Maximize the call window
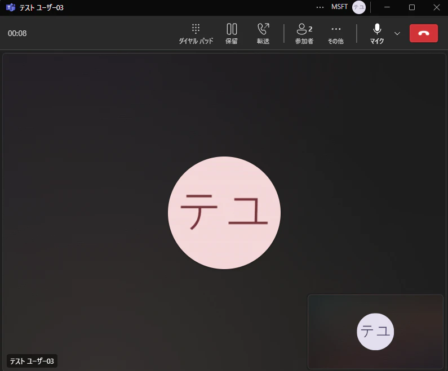 click(412, 7)
